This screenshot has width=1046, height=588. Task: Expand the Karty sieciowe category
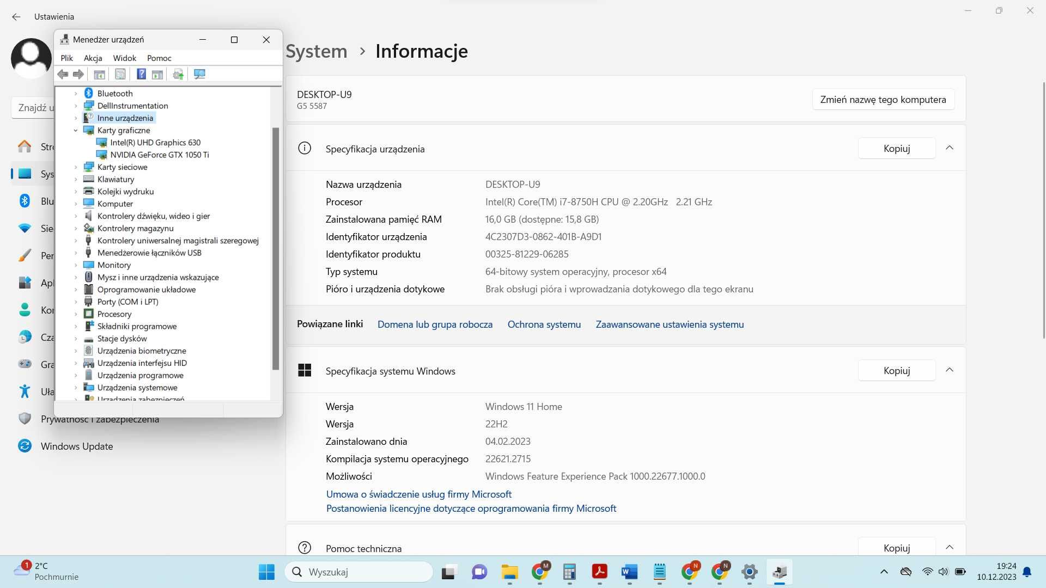click(76, 167)
